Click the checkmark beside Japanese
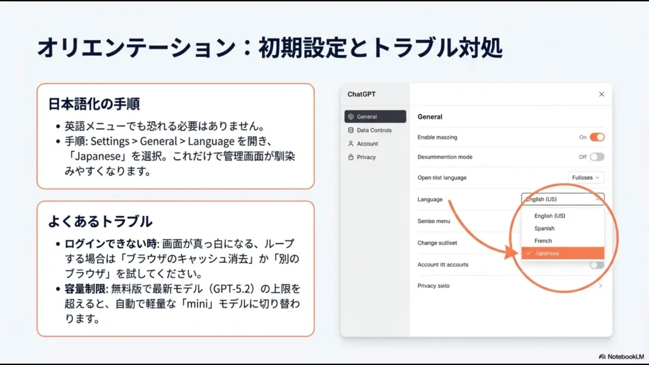This screenshot has width=649, height=365. click(529, 253)
